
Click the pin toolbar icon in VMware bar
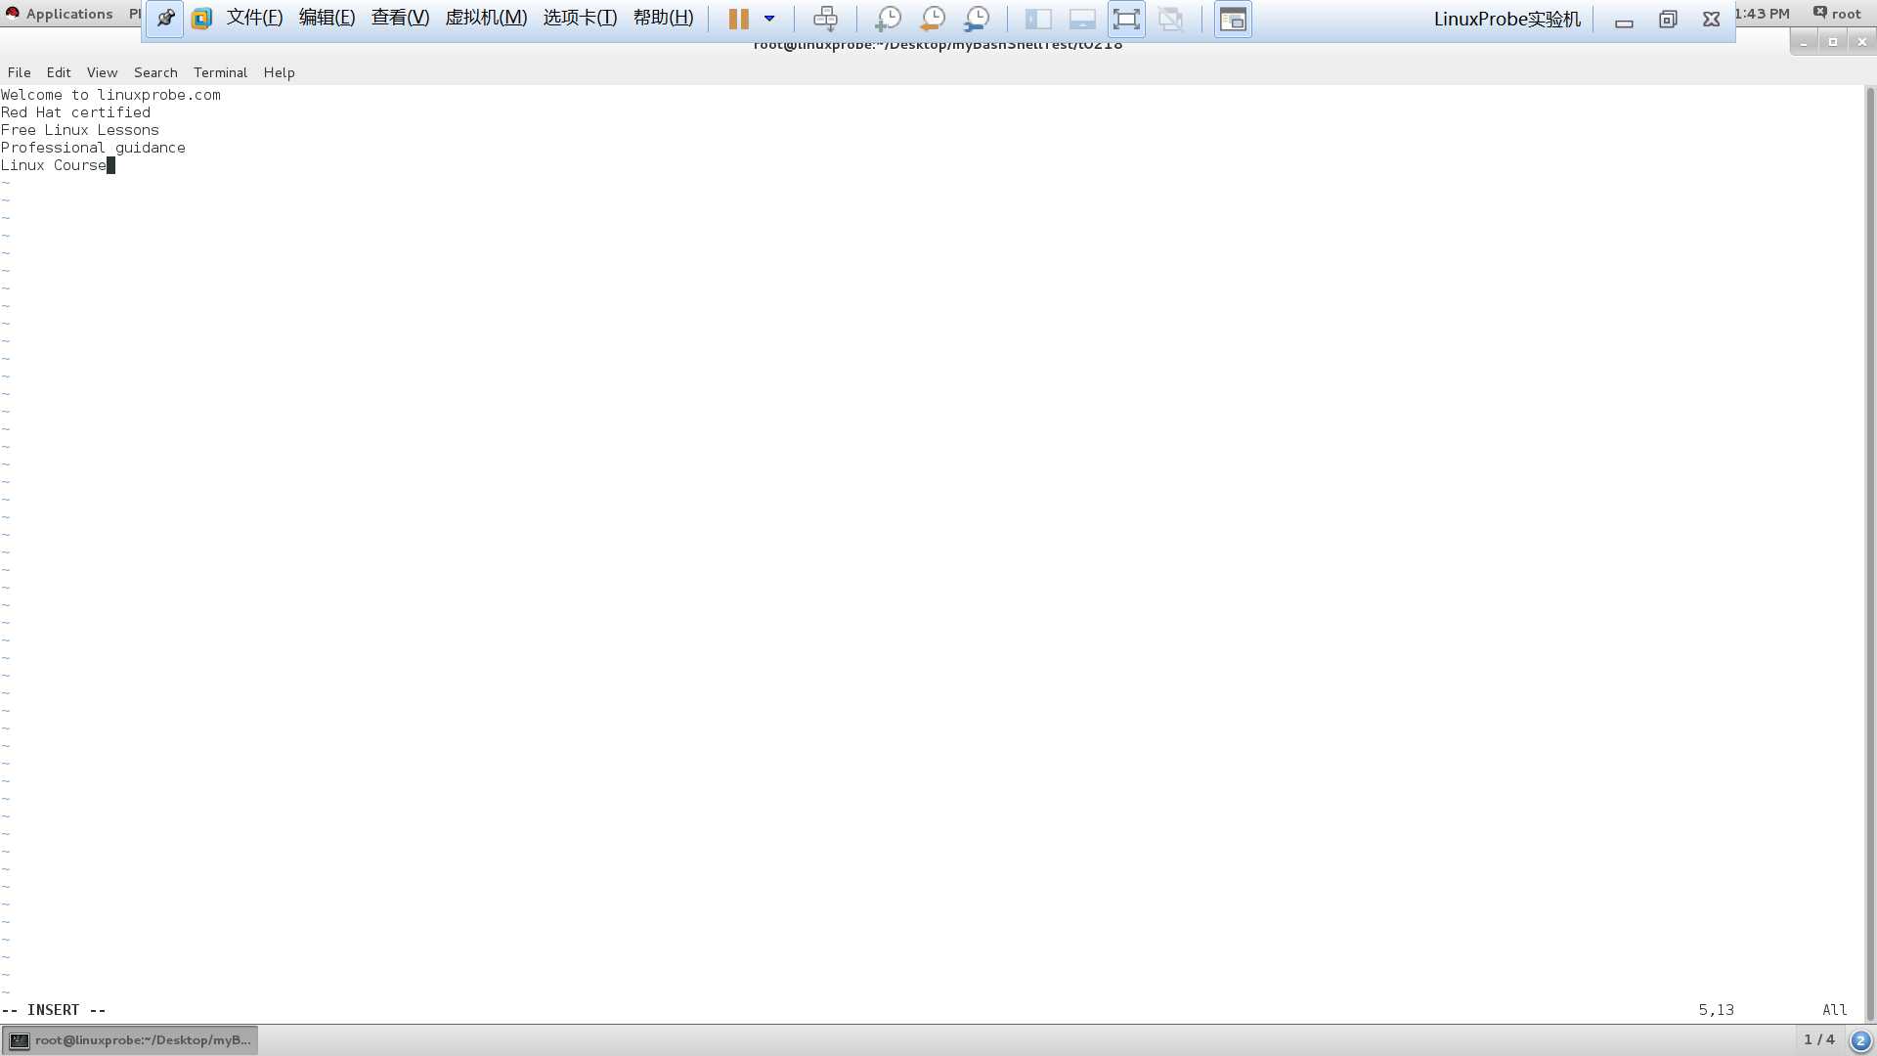(x=165, y=19)
